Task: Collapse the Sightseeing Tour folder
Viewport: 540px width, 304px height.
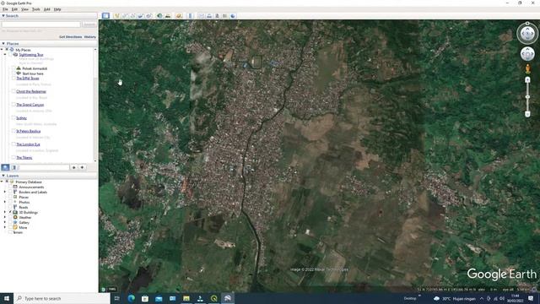Action: click(5, 54)
